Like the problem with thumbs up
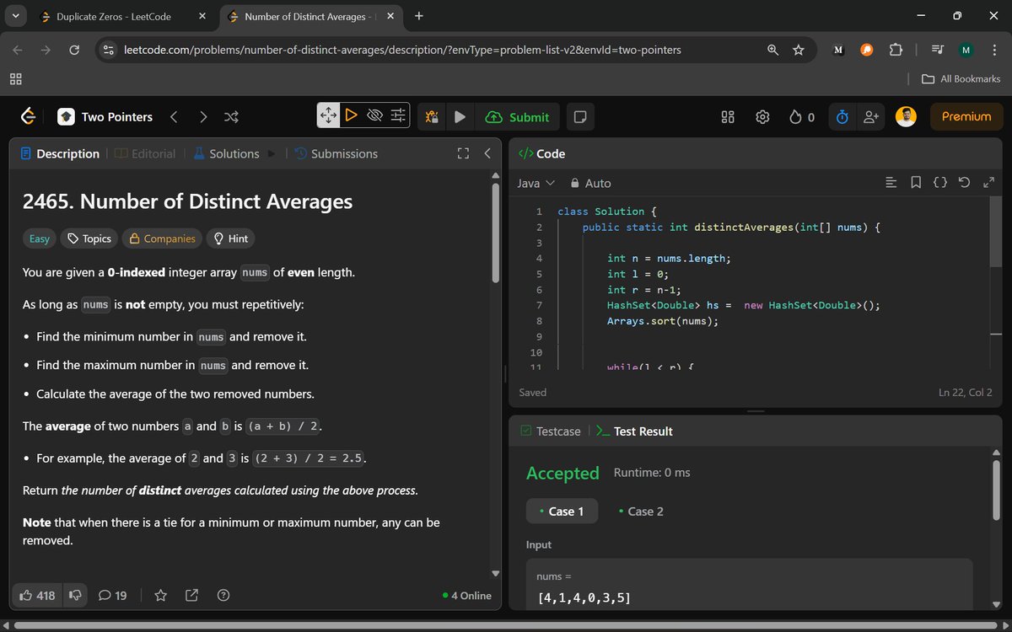Viewport: 1012px width, 632px height. (37, 595)
